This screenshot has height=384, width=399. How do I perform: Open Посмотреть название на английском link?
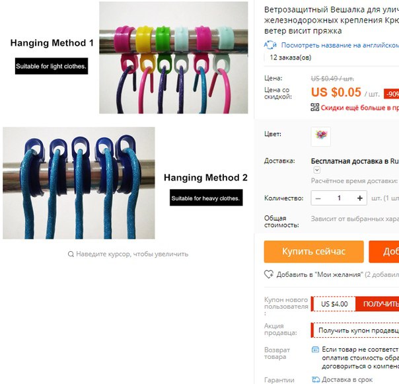pos(340,45)
